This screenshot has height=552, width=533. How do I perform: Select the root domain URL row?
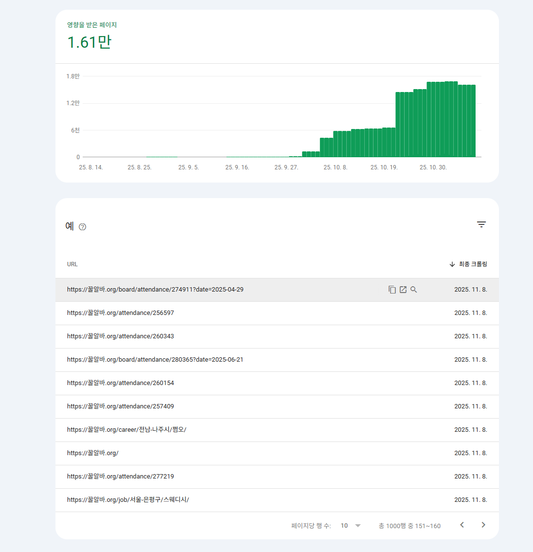[93, 453]
